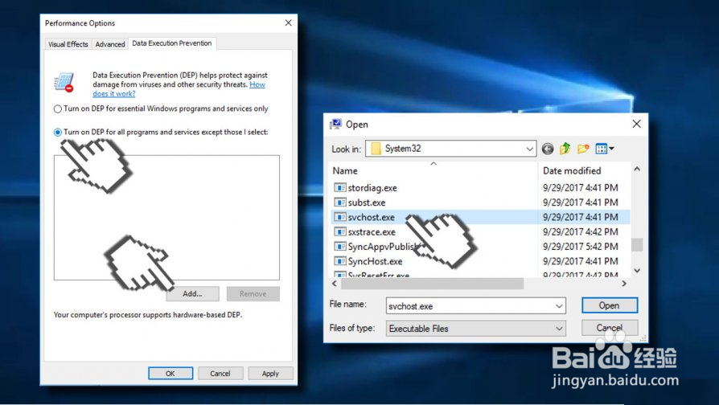Viewport: 719px width, 405px height.
Task: Click the scroll up arrow of file list
Action: coord(637,169)
